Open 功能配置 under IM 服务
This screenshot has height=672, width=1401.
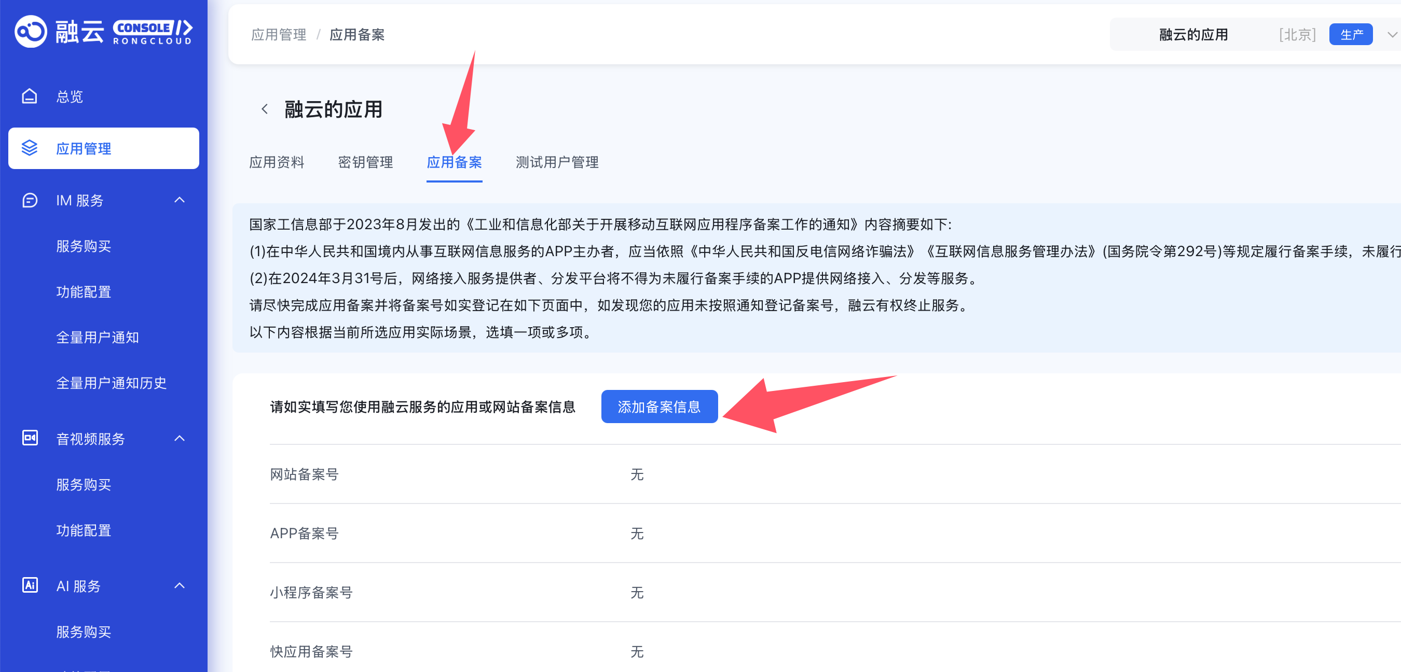[83, 292]
